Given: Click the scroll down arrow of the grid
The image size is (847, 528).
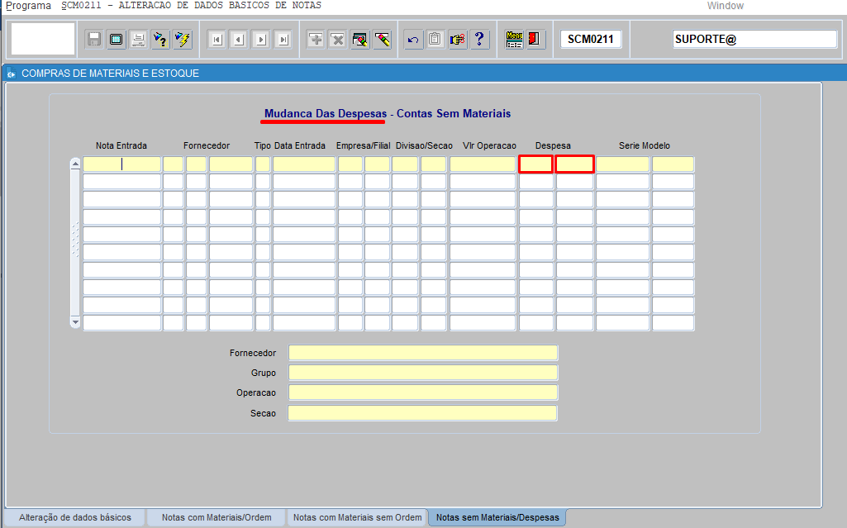Looking at the screenshot, I should (x=76, y=322).
